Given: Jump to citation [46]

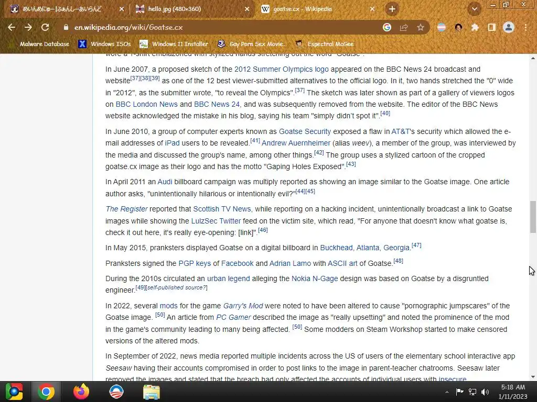Looking at the screenshot, I should 263,230.
